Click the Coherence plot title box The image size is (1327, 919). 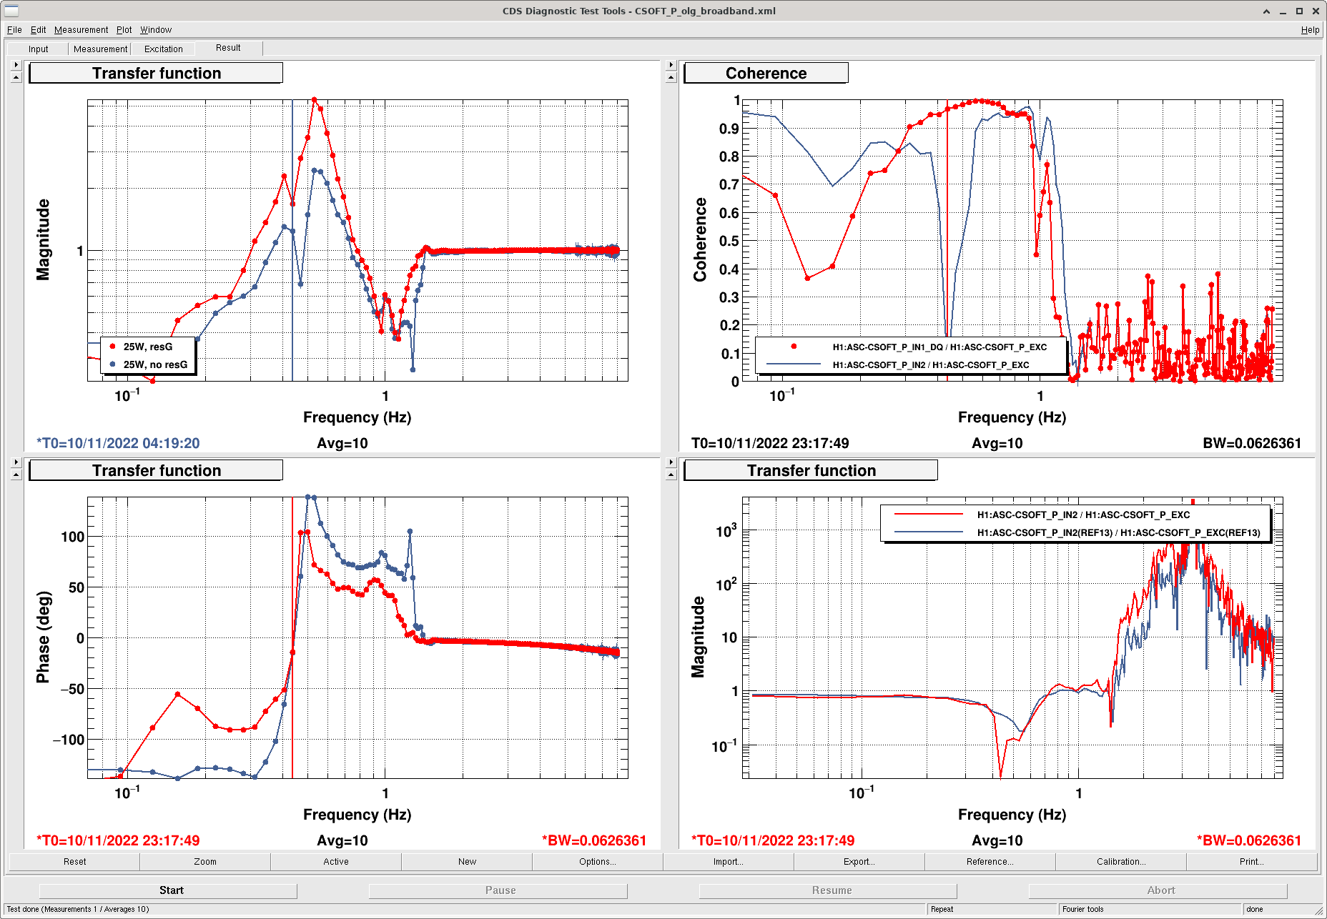coord(766,74)
